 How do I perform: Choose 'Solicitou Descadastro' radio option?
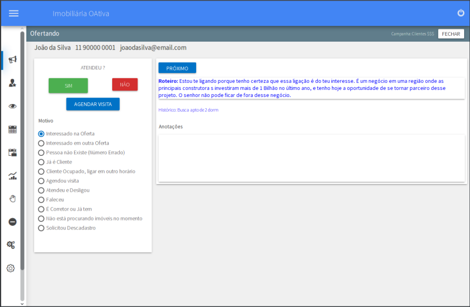(x=41, y=228)
